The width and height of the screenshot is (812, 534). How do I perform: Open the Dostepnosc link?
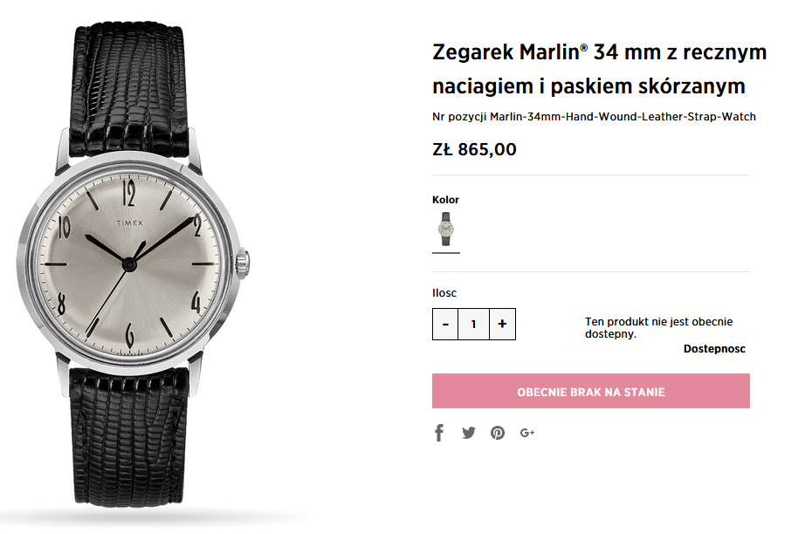[714, 349]
